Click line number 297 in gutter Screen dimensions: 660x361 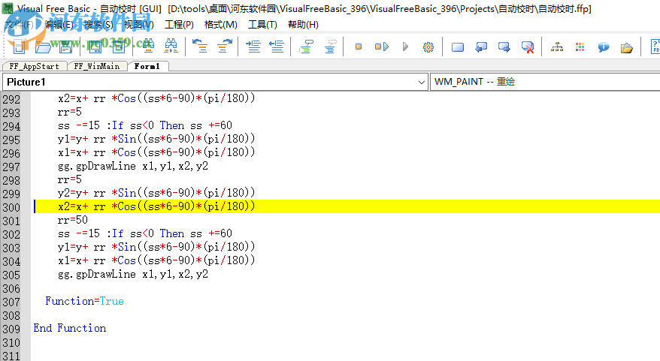[11, 167]
